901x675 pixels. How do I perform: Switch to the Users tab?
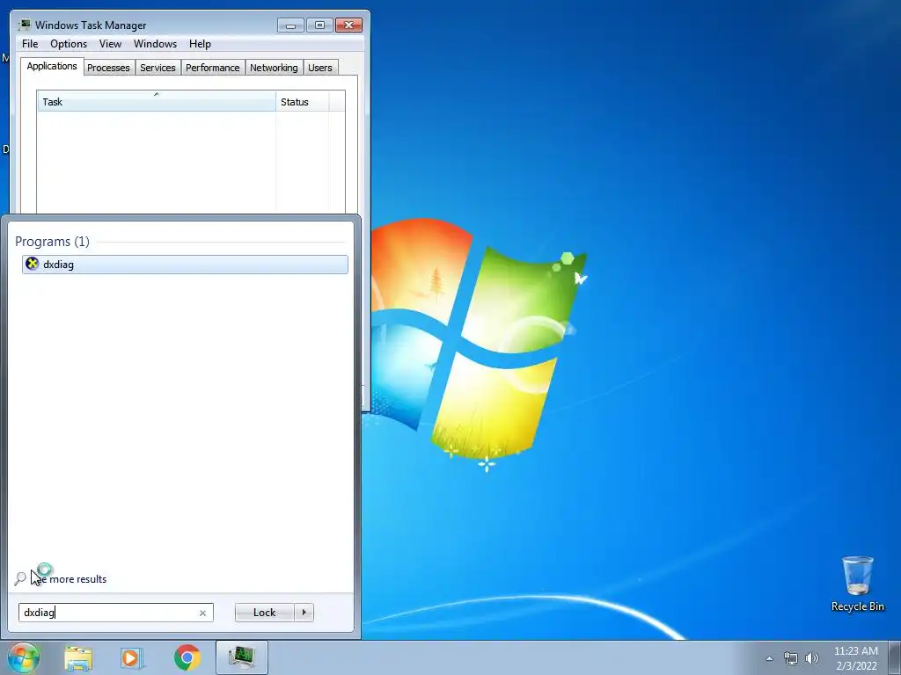coord(319,68)
